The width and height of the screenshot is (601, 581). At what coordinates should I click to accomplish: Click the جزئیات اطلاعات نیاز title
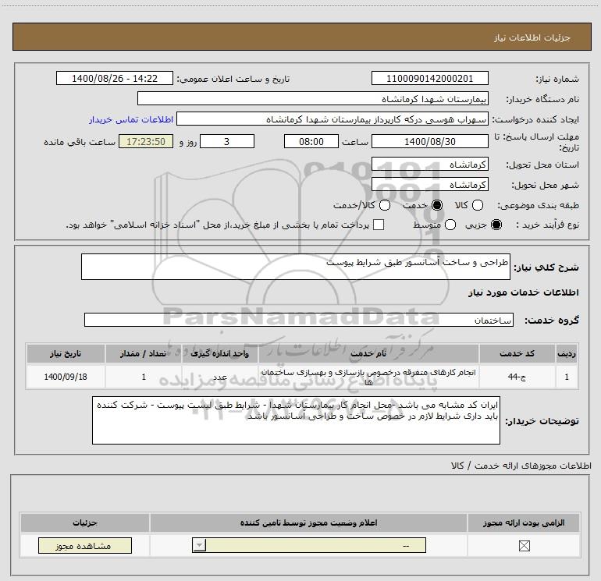[532, 37]
